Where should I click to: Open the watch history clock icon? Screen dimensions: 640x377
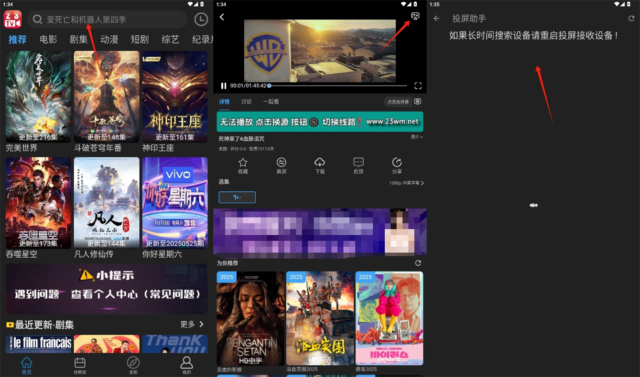[201, 20]
